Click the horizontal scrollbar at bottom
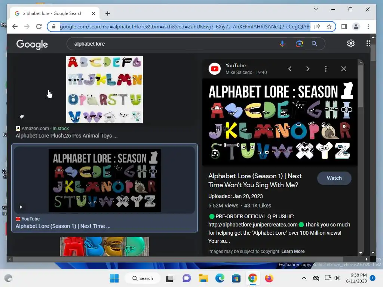Screen dimensions: 383x287 tap(178, 259)
